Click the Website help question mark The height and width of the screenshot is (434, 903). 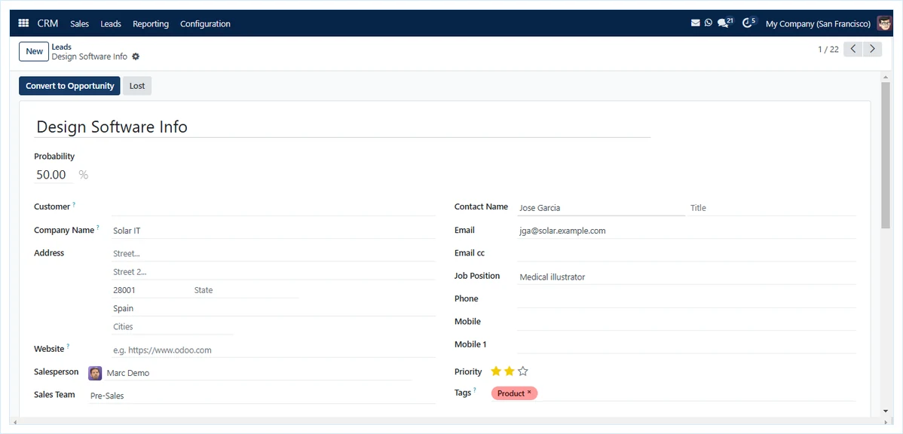pos(68,347)
